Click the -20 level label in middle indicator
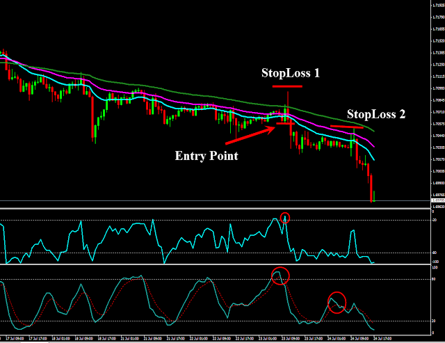This screenshot has width=445, height=343. click(x=435, y=220)
